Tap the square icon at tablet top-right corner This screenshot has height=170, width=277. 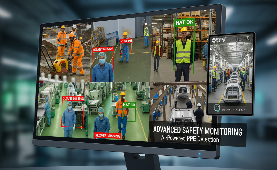[x=247, y=38]
